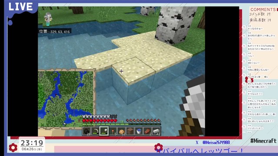Select the brown block hotbar slot
Screen dimensions: 278x156
pyautogui.click(x=130, y=131)
